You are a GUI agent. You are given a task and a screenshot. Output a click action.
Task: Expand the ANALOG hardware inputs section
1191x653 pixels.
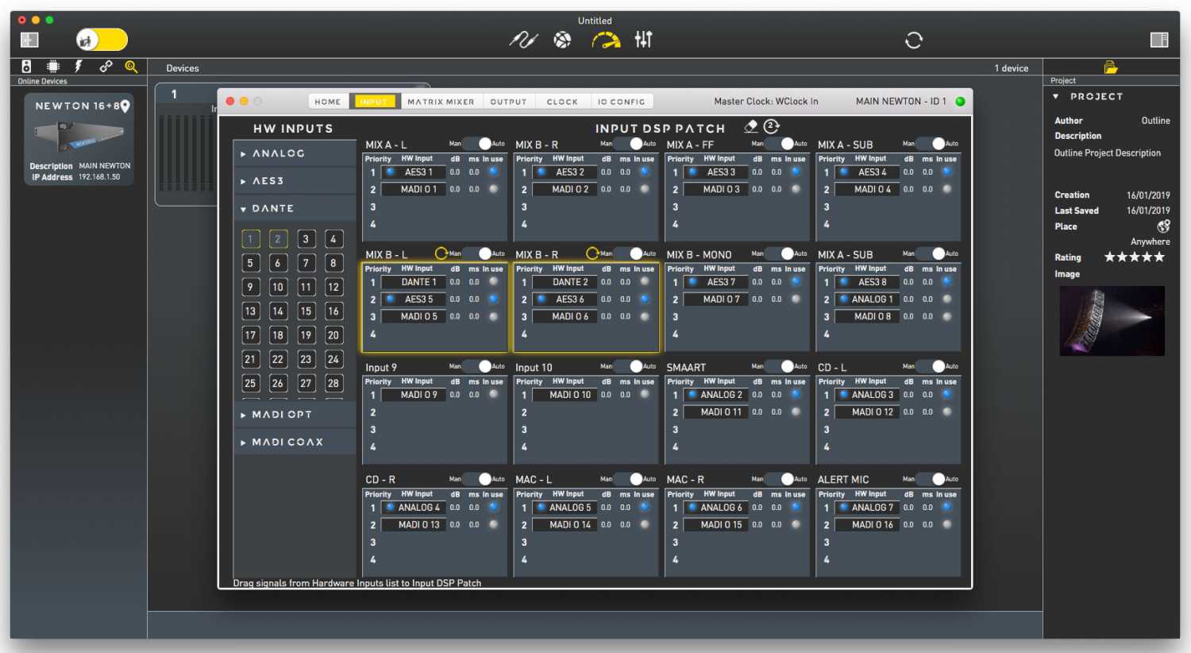pos(278,153)
